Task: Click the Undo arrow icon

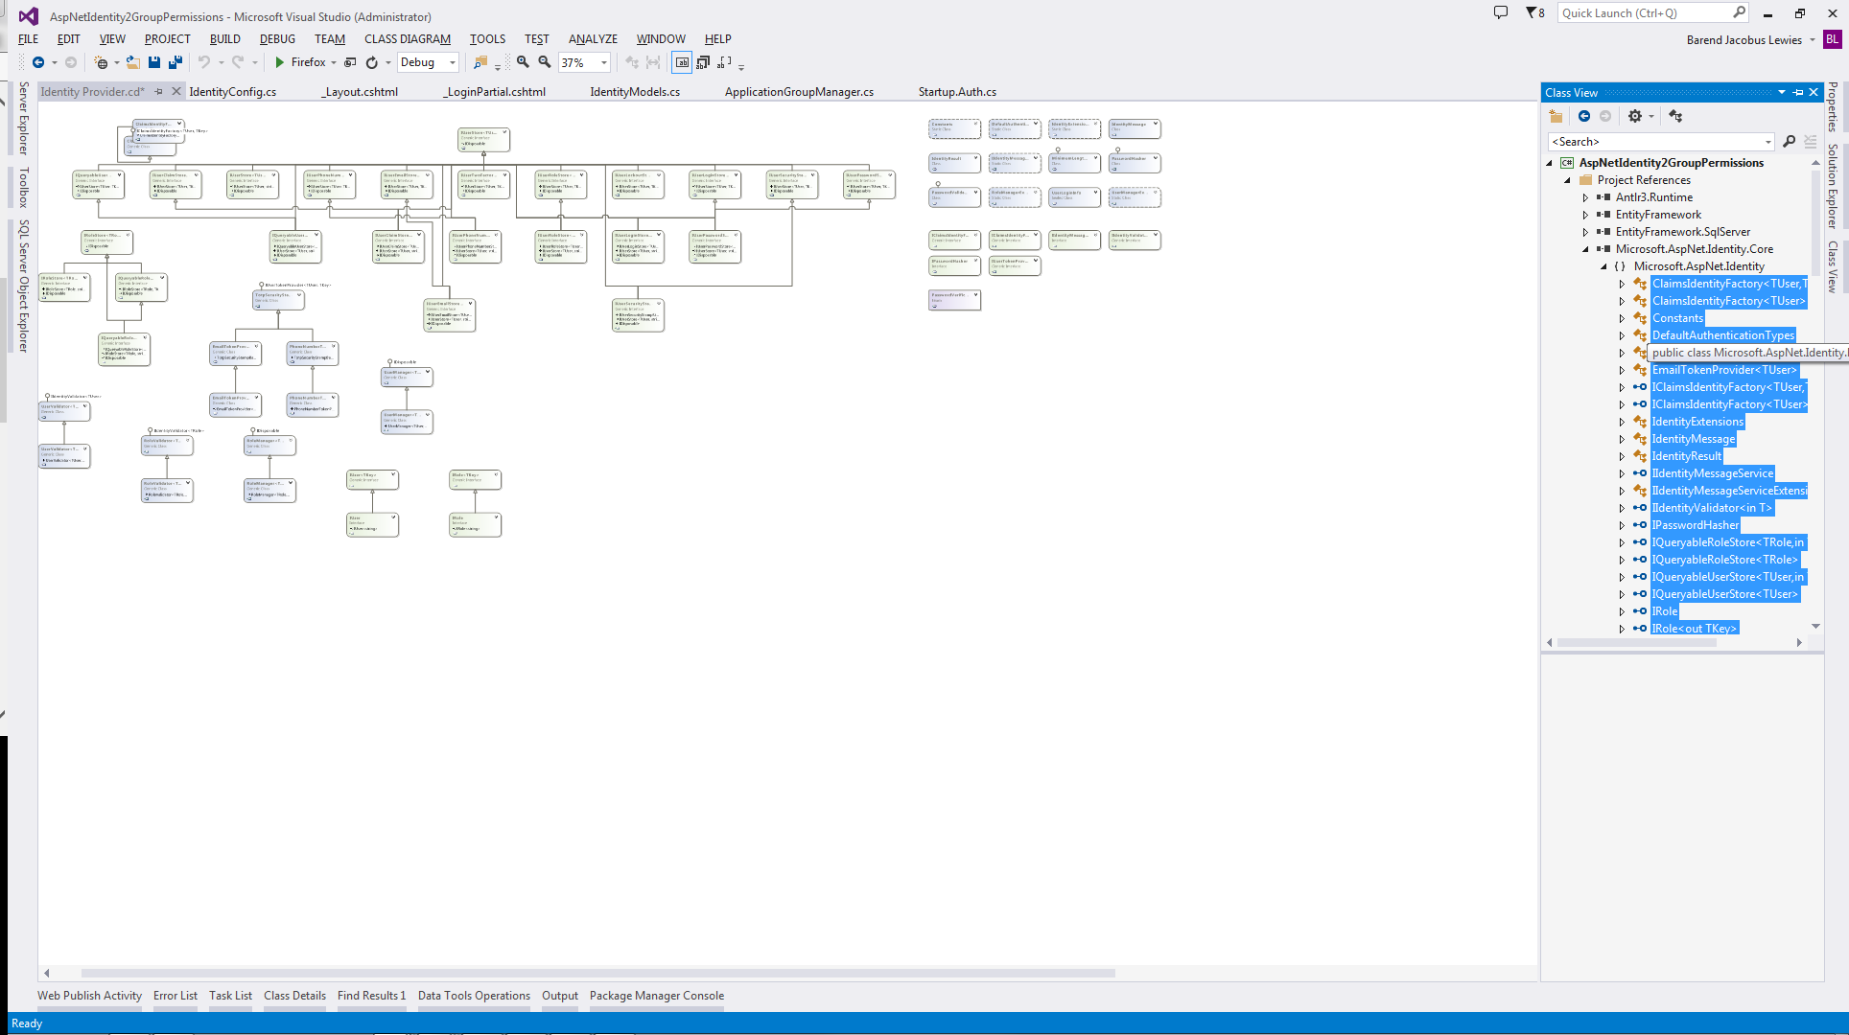Action: click(204, 62)
